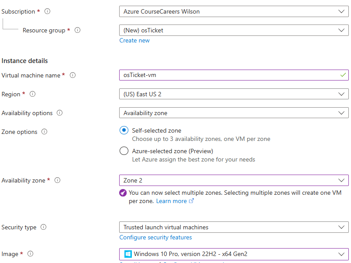
Task: Click the Virtual machine name input field
Action: [x=234, y=75]
